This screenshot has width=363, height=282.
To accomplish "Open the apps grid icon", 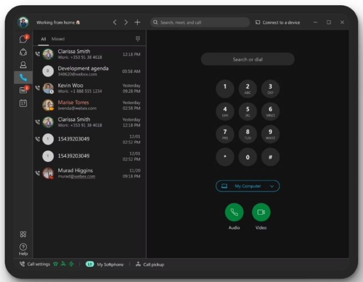I will [x=23, y=234].
